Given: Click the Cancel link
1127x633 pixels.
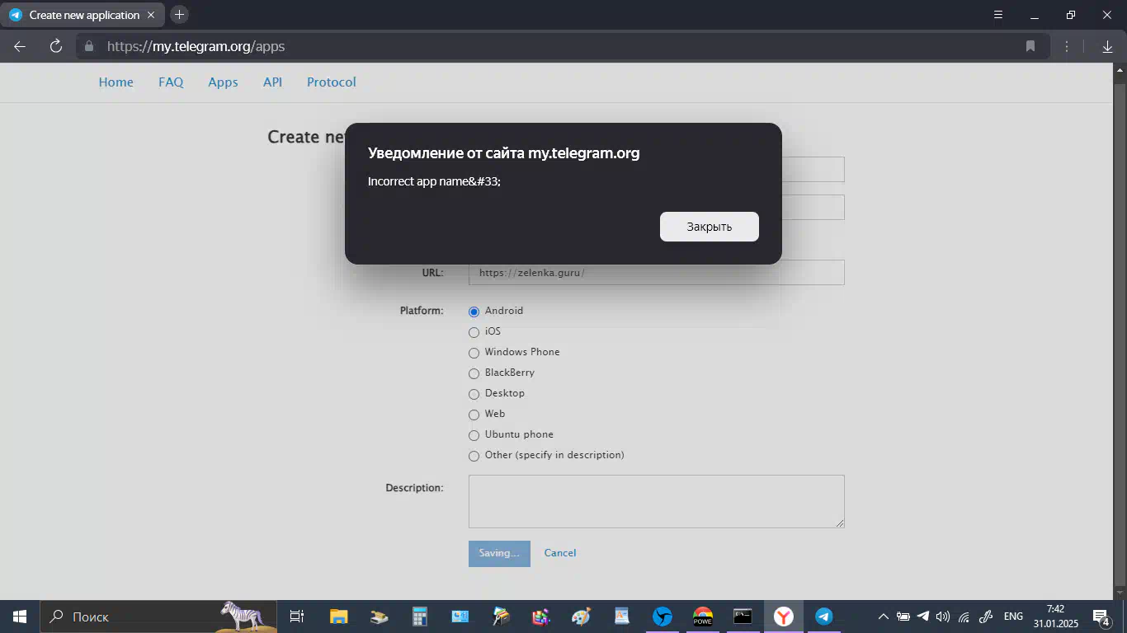Looking at the screenshot, I should click(560, 553).
